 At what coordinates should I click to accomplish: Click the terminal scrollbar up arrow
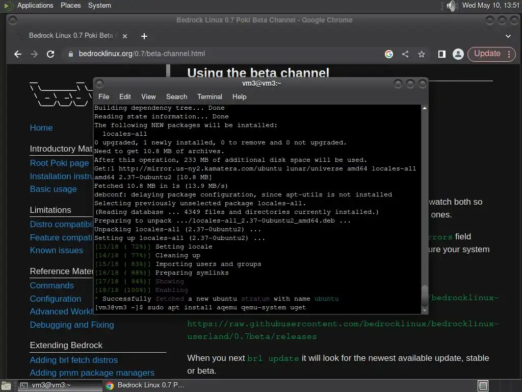point(425,108)
